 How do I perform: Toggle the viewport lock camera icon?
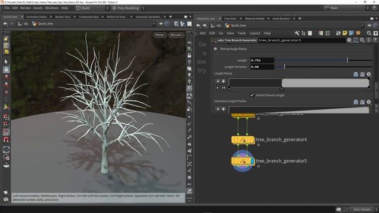coord(189,56)
